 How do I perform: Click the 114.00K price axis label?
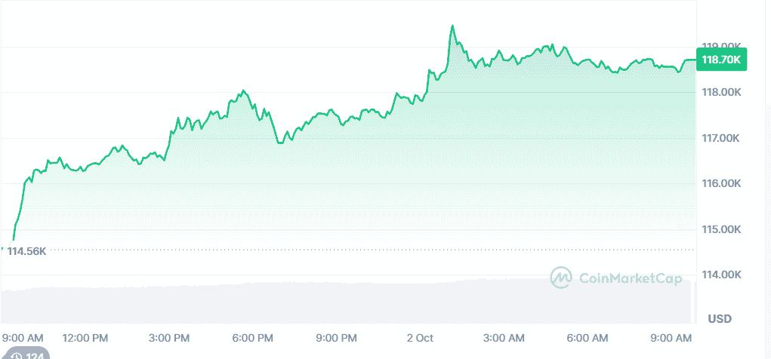pyautogui.click(x=722, y=275)
